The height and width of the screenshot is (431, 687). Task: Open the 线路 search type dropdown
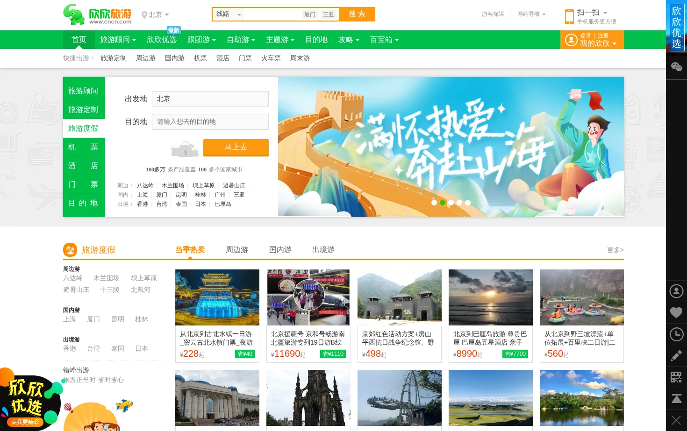coord(228,14)
